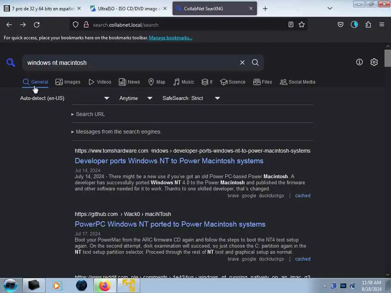This screenshot has height=293, width=391.
Task: Open the yellow taskbar application icon
Action: (129, 285)
